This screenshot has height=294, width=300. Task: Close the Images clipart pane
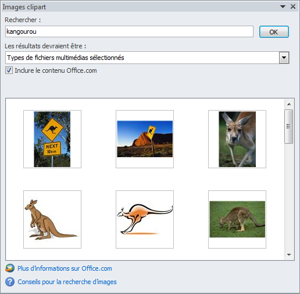293,6
